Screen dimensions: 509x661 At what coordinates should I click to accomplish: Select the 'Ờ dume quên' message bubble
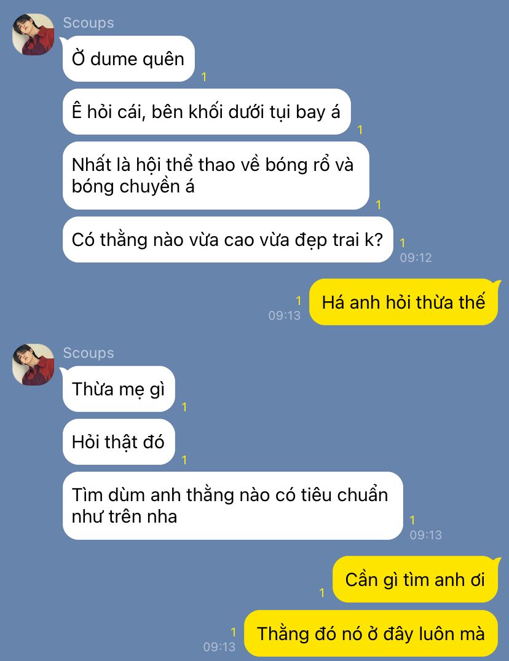click(128, 59)
